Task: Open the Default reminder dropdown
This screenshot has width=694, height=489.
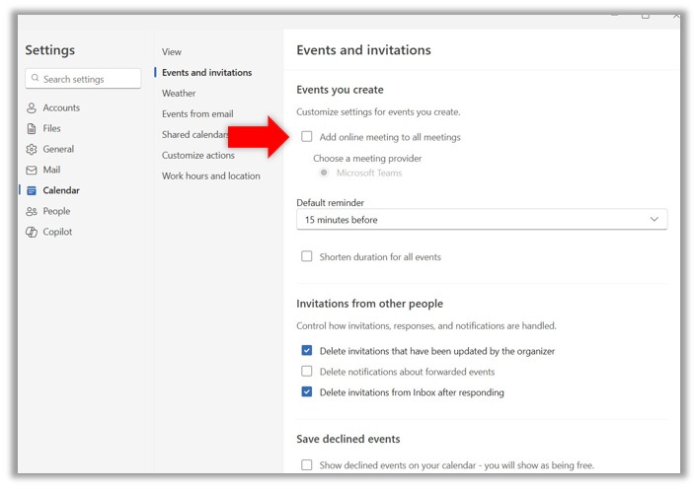Action: [482, 220]
